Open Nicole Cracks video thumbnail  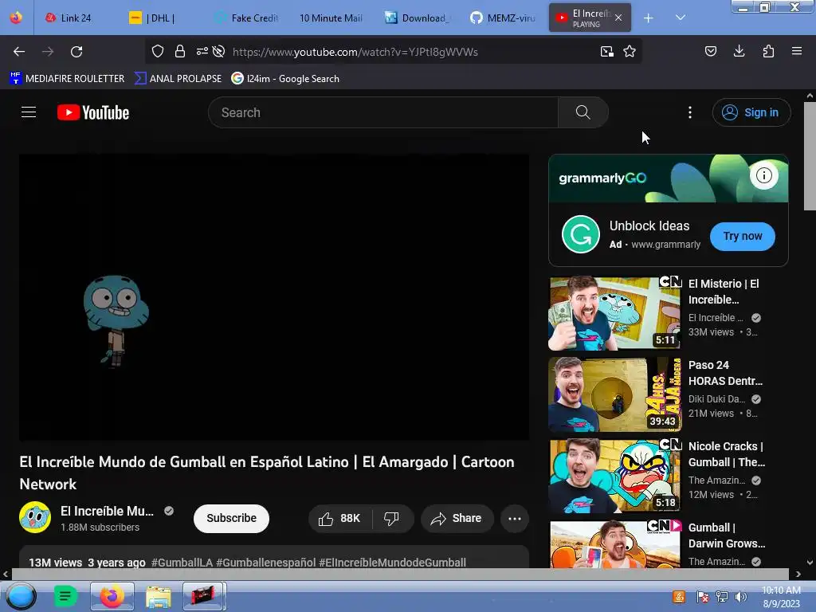(615, 476)
